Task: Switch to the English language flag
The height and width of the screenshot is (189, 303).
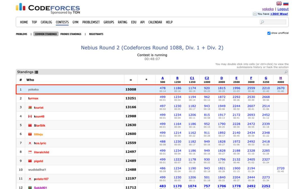Action: click(279, 3)
